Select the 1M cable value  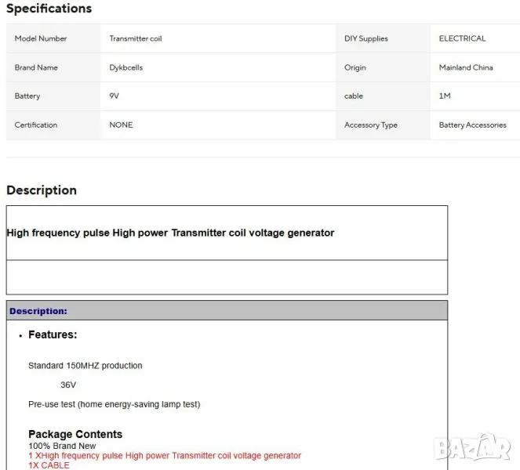(445, 96)
